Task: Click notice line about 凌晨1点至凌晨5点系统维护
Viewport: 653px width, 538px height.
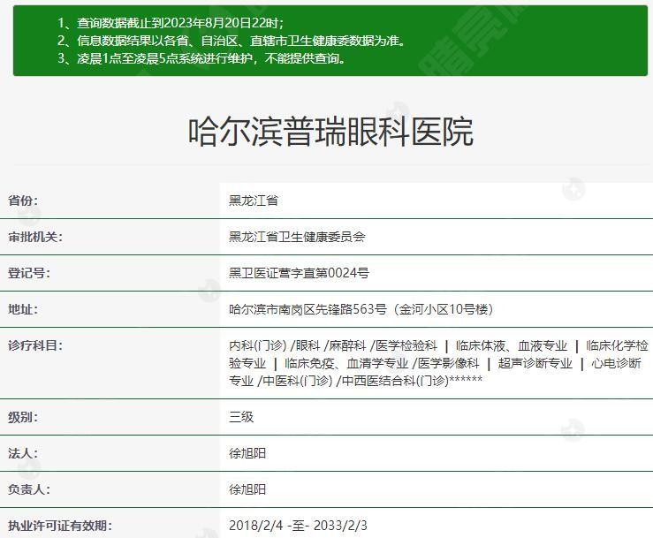Action: tap(202, 58)
